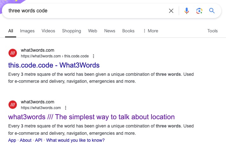The width and height of the screenshot is (226, 150).
Task: Follow the App sitelink
Action: click(x=12, y=140)
